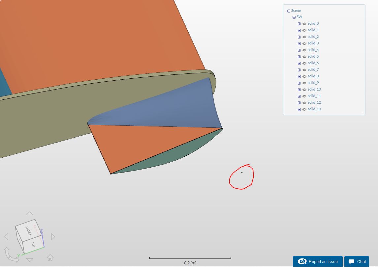Expand the solid_13 node
Image resolution: width=378 pixels, height=267 pixels.
tap(299, 109)
